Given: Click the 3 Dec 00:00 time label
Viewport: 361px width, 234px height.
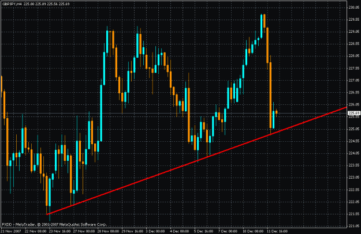Looking at the screenshot, I should pyautogui.click(x=155, y=231).
